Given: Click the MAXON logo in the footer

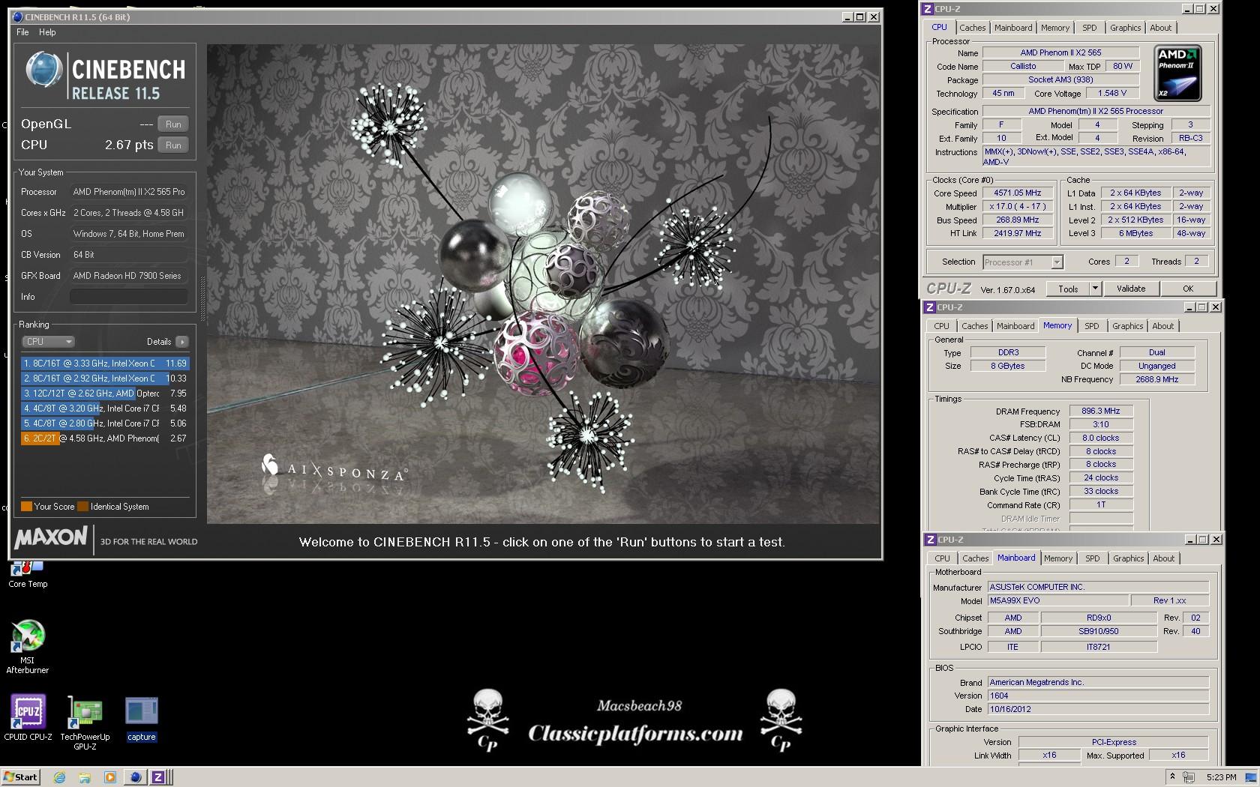Looking at the screenshot, I should [x=51, y=538].
